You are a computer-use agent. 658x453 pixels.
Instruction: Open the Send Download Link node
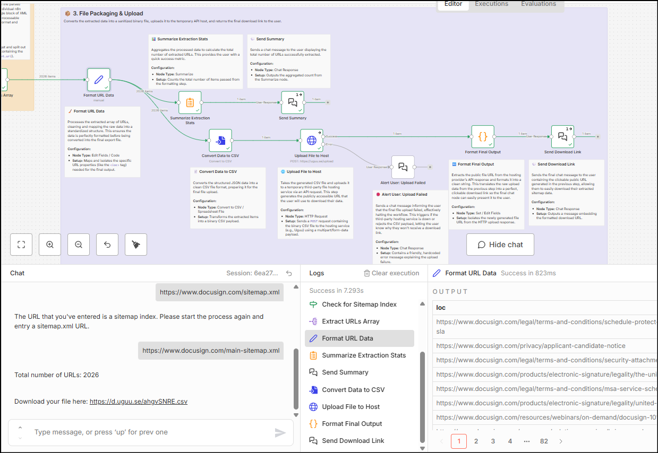point(562,137)
